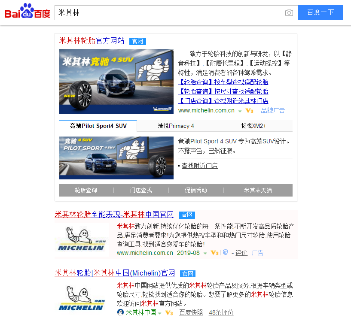Click the Michelin logo in the second result

click(x=82, y=239)
